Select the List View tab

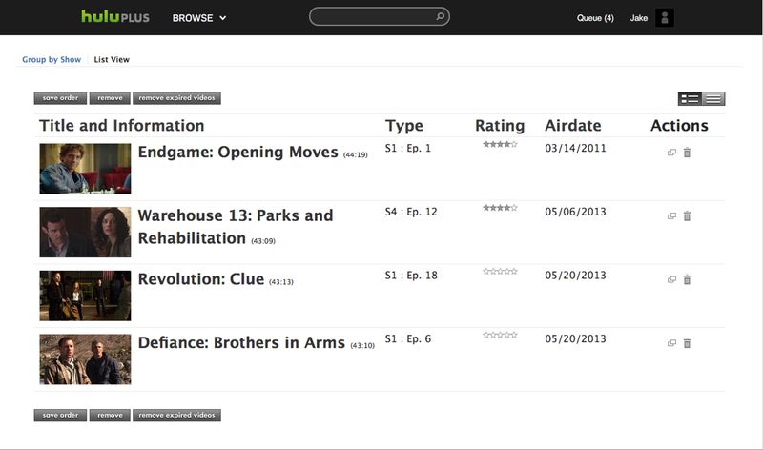click(112, 59)
